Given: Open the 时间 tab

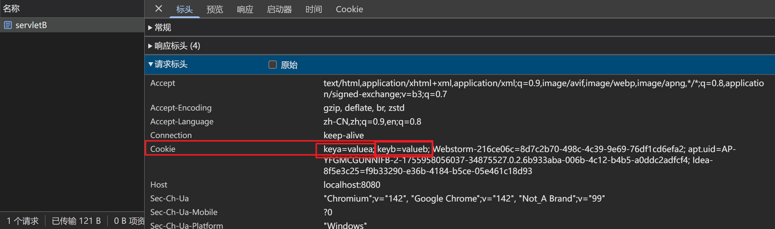Looking at the screenshot, I should (314, 9).
